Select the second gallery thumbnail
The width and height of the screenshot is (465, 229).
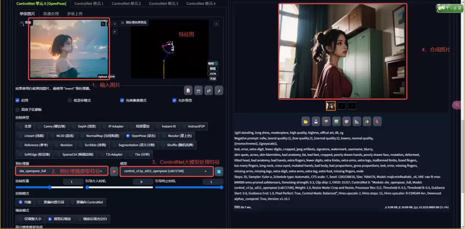point(341,105)
